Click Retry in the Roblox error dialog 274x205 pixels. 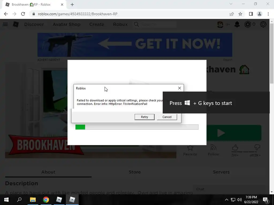click(144, 117)
